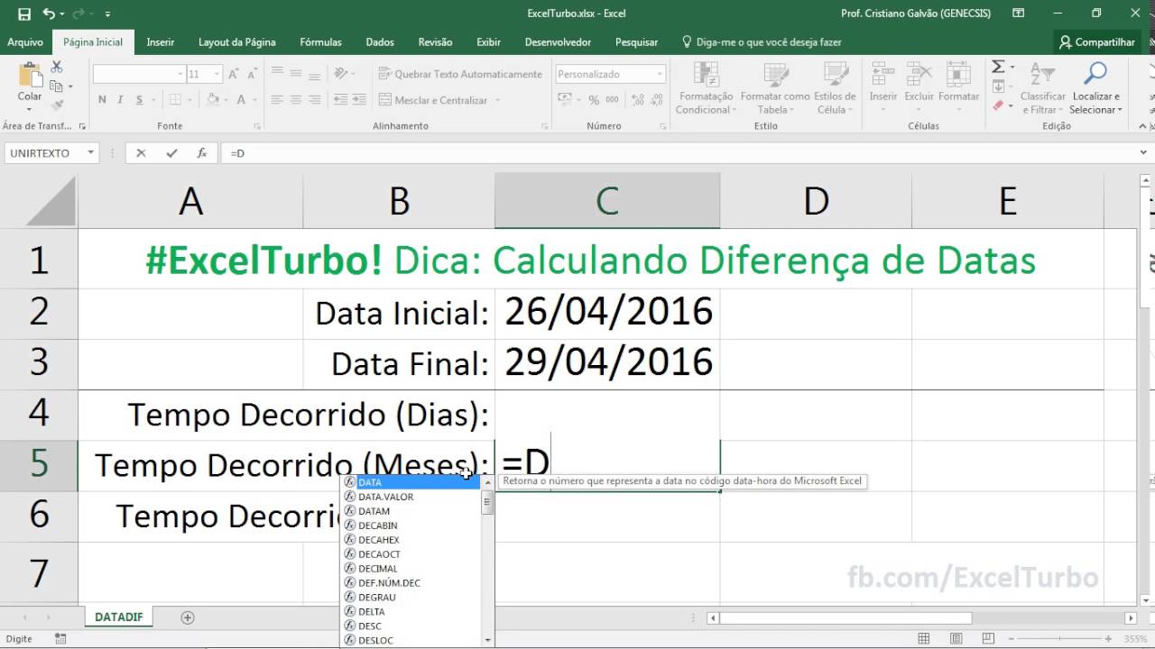1155x649 pixels.
Task: Click the fill color paint bucket icon
Action: 215,100
